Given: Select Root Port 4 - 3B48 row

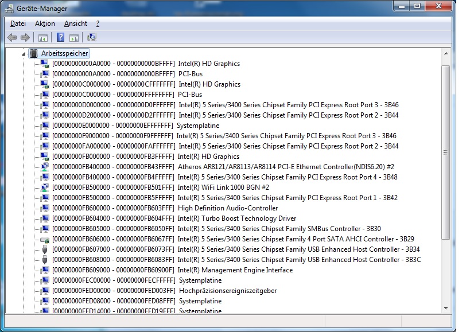Looking at the screenshot, I should pyautogui.click(x=225, y=177).
